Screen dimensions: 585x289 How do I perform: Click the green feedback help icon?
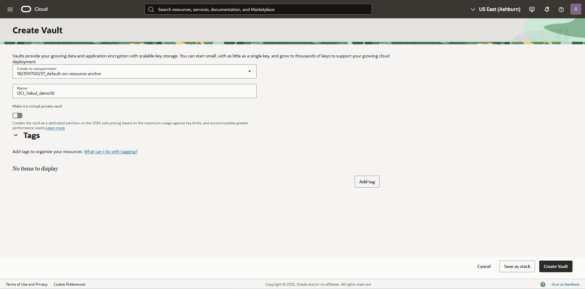point(543,284)
